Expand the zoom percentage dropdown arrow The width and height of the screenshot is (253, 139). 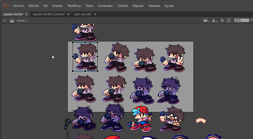coord(251,20)
